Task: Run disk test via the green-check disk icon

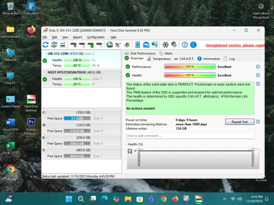Action: [x=90, y=45]
